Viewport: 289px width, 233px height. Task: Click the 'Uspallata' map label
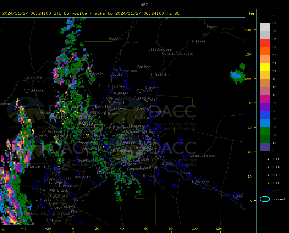[33, 77]
